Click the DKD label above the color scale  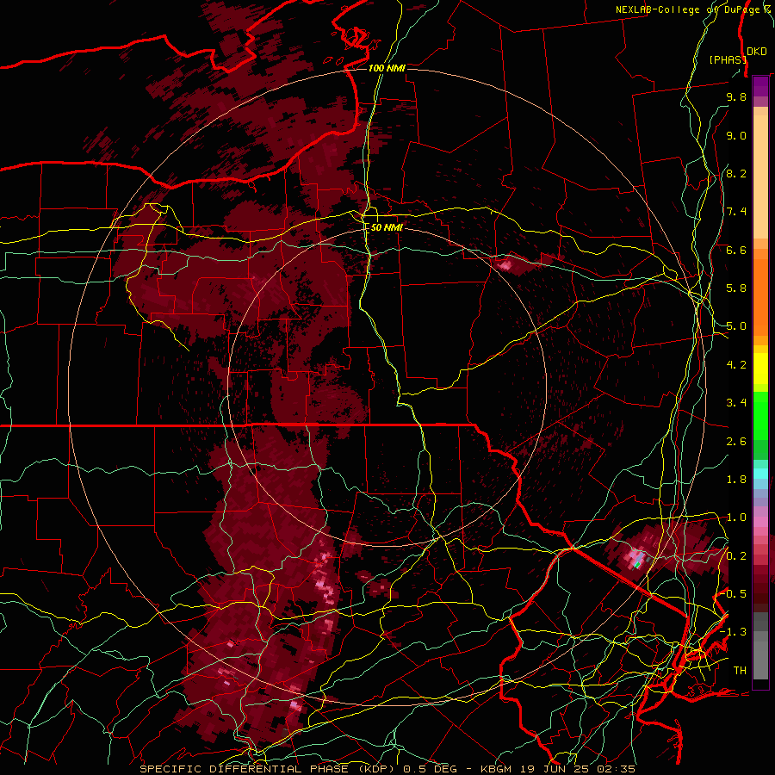(757, 52)
